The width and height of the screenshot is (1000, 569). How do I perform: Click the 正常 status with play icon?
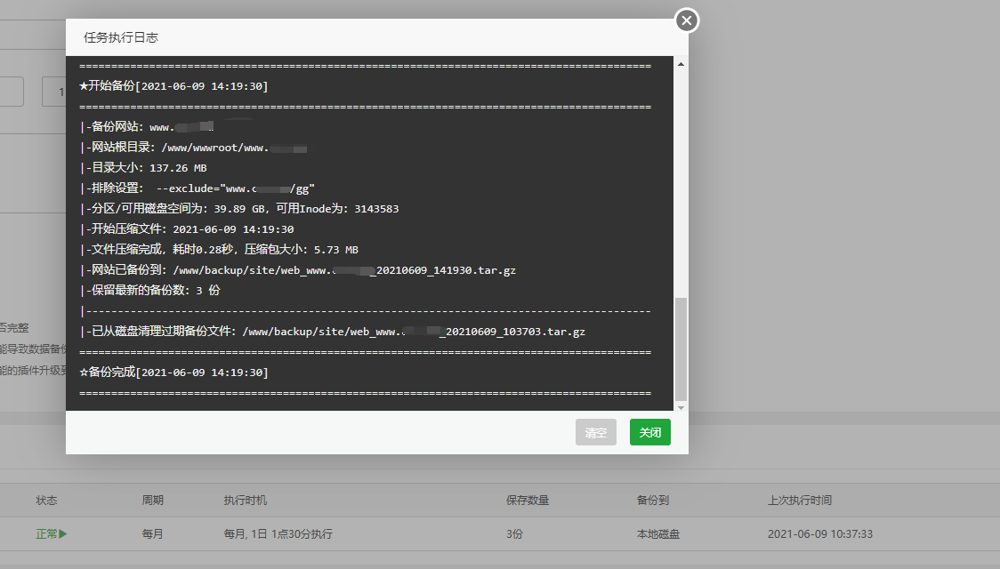click(51, 534)
